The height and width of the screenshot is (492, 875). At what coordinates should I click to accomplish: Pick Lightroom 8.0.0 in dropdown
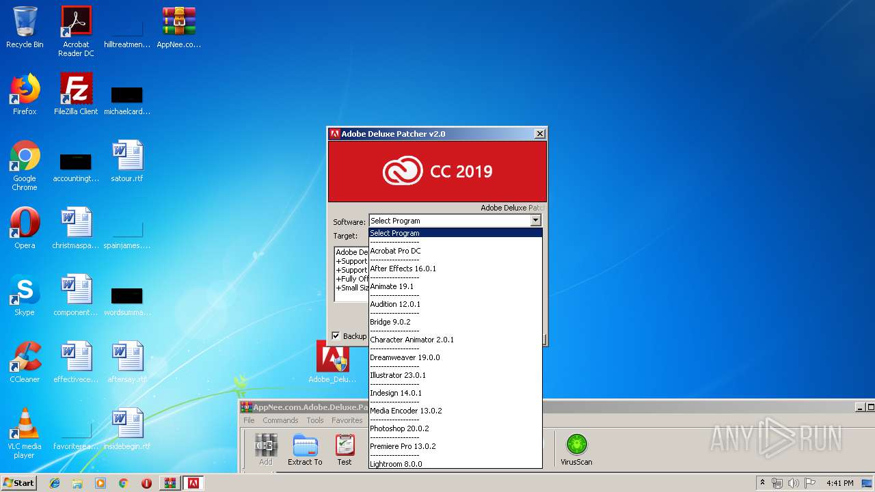(455, 464)
